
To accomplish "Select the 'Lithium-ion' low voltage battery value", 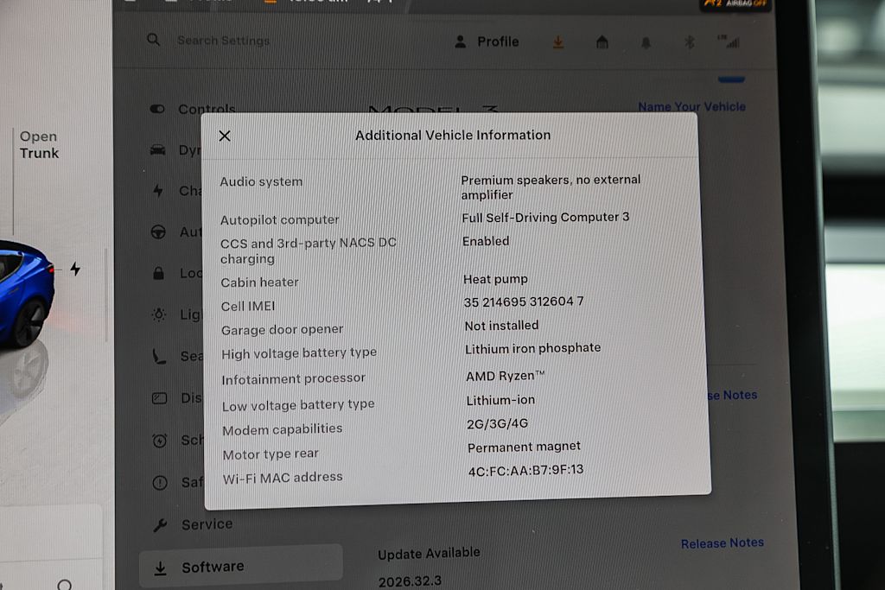I will [x=500, y=400].
